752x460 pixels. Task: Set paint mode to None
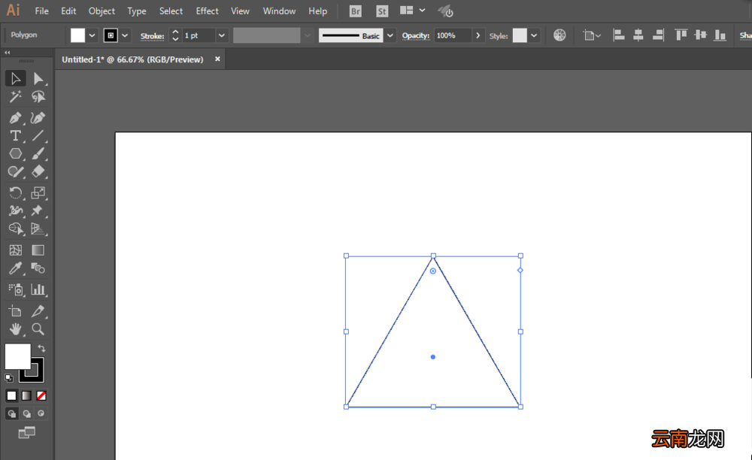[x=41, y=396]
